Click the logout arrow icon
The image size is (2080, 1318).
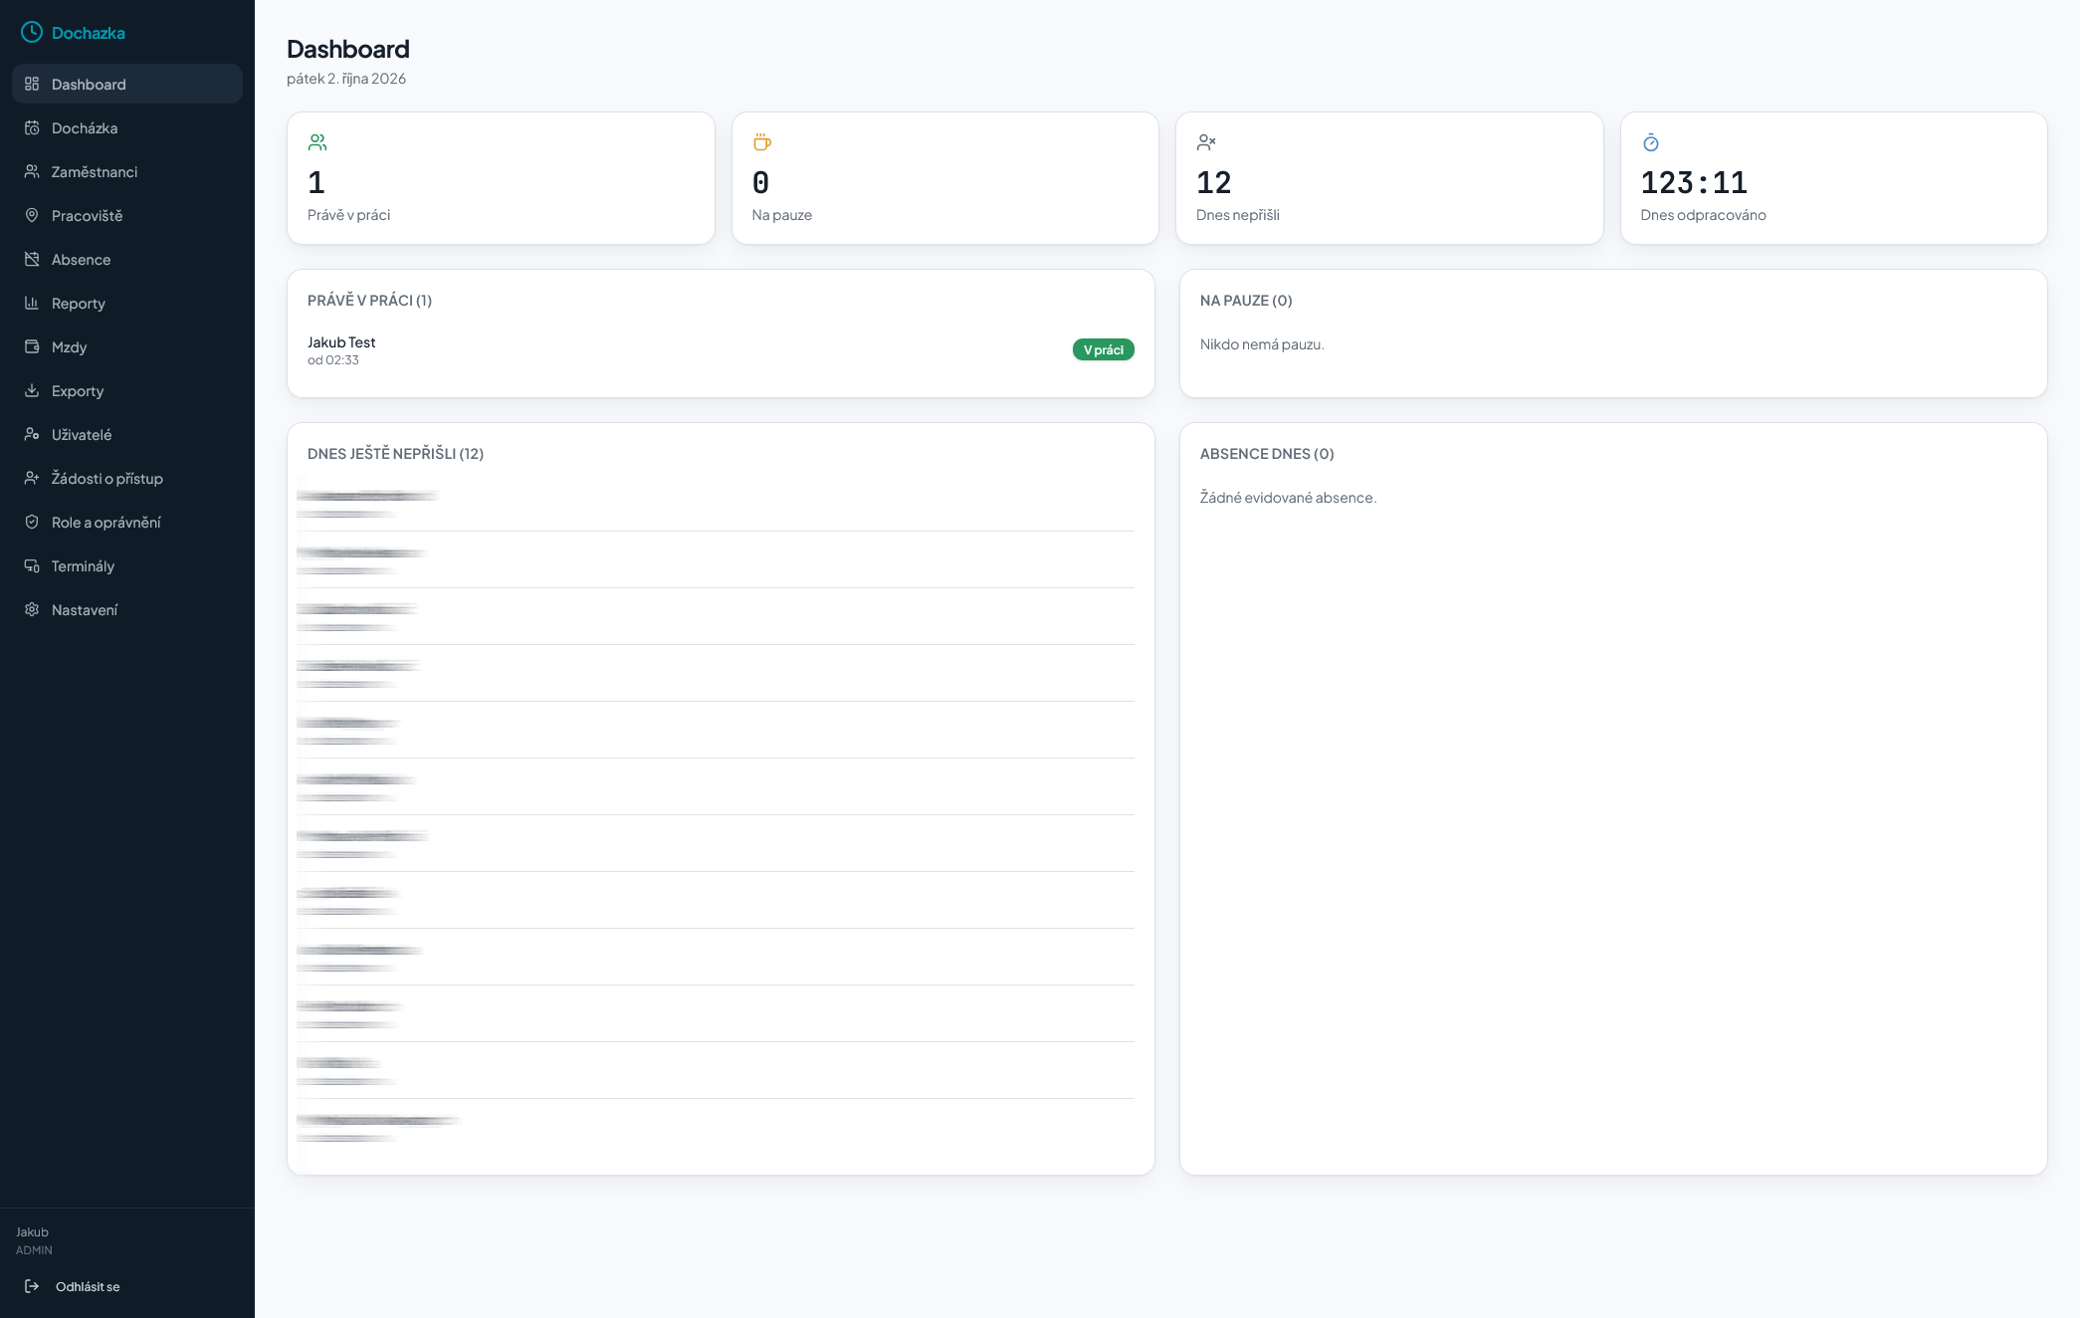[32, 1286]
